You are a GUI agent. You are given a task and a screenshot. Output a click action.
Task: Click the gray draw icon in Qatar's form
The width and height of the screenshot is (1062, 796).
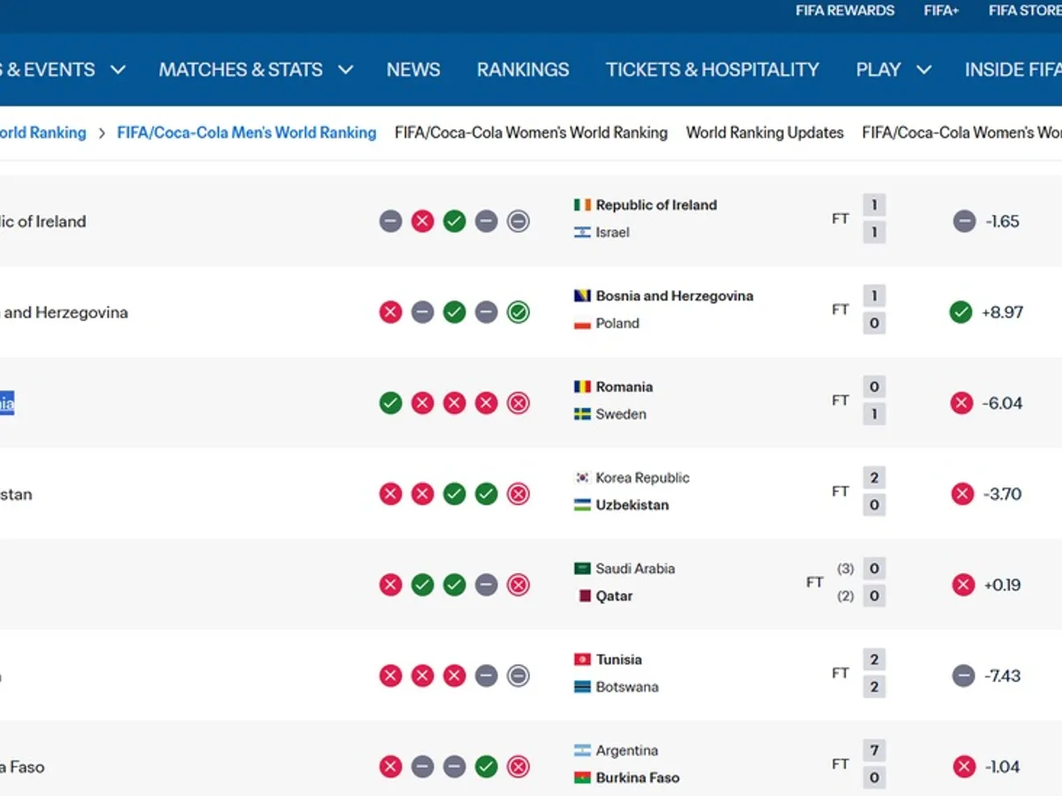point(486,585)
